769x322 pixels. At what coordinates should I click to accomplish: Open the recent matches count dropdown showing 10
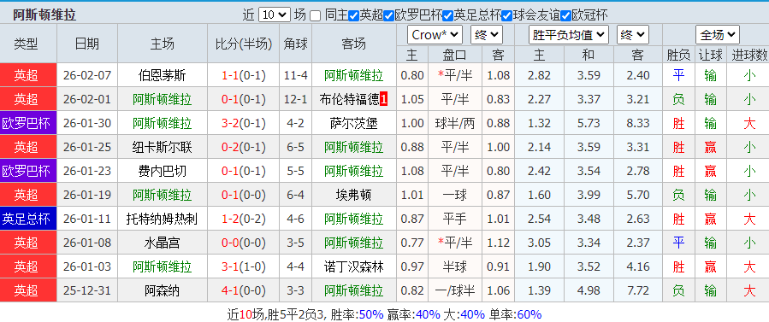coord(274,15)
